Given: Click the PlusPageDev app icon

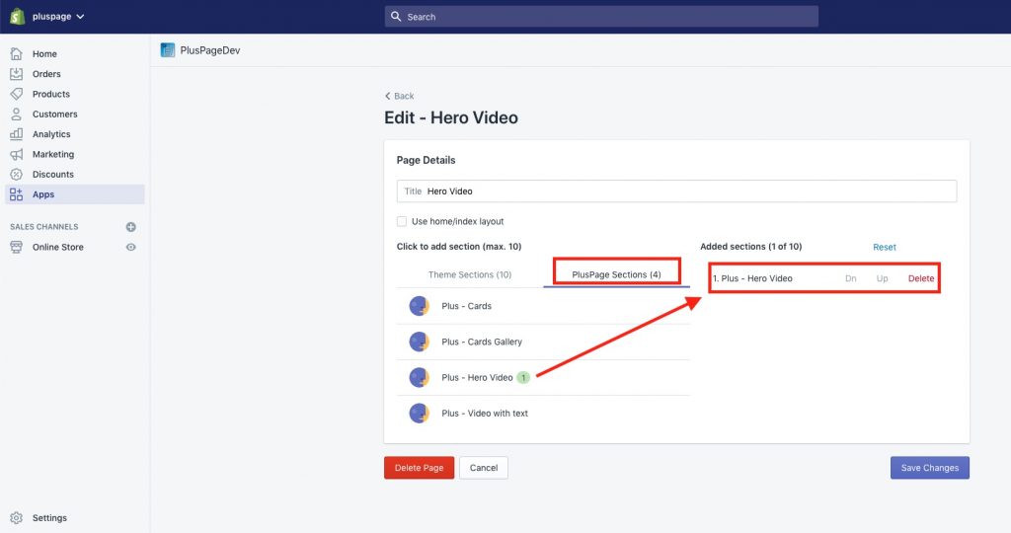Looking at the screenshot, I should 168,50.
